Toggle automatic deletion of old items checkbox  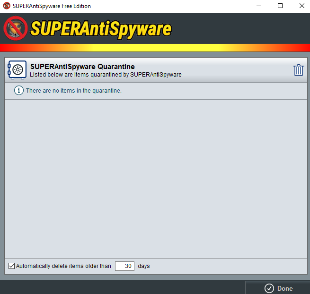[x=11, y=266]
